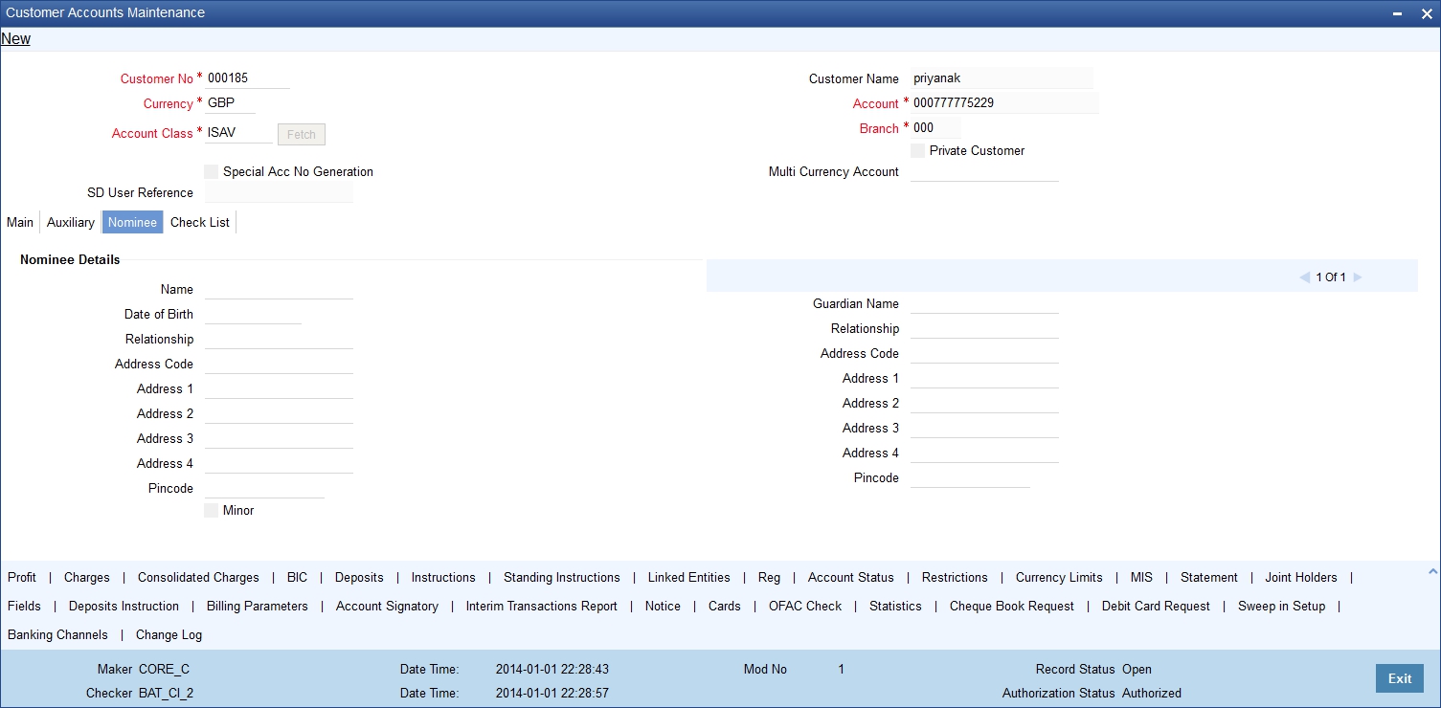Image resolution: width=1441 pixels, height=708 pixels.
Task: Switch to the Auxiliary tab
Action: (x=71, y=222)
